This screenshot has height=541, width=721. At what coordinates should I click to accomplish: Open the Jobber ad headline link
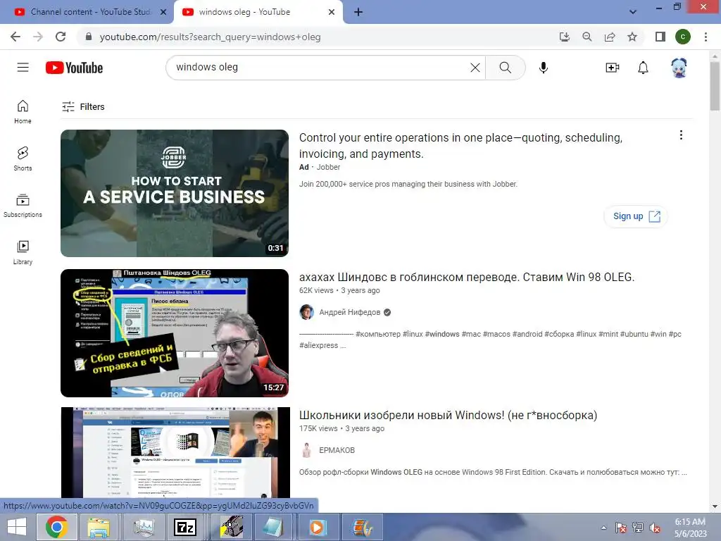[x=460, y=145]
